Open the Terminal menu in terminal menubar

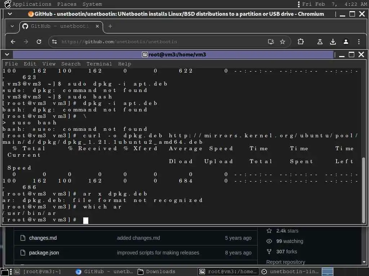point(99,64)
